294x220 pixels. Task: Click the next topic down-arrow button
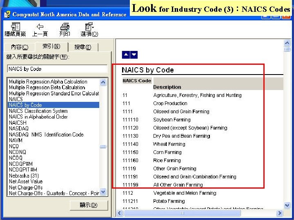(x=134, y=55)
